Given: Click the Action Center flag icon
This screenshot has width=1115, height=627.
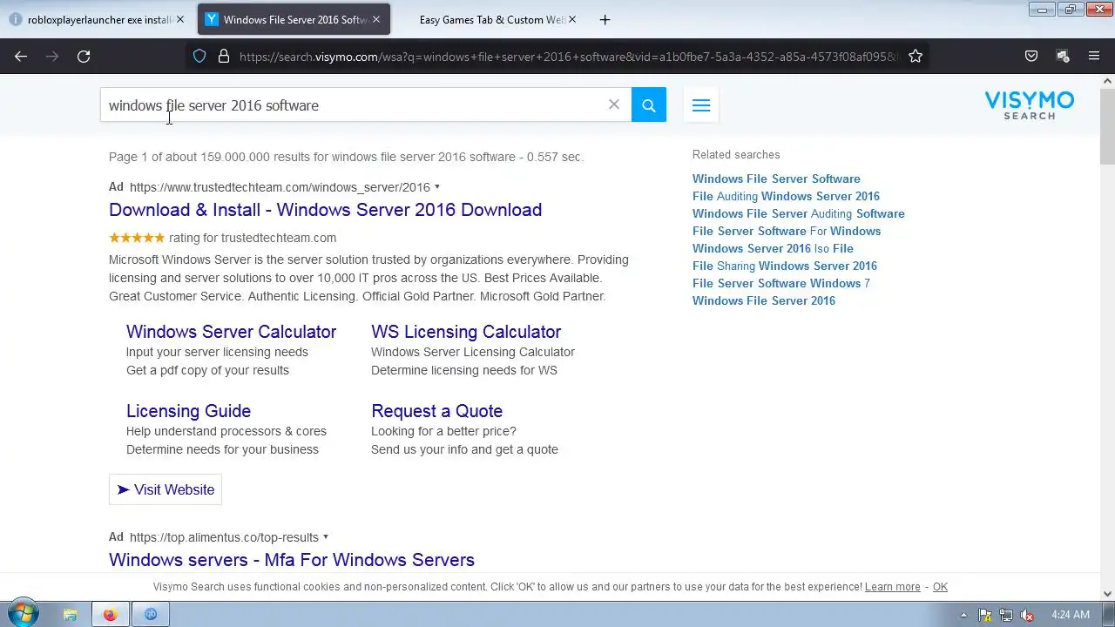Looking at the screenshot, I should (985, 614).
